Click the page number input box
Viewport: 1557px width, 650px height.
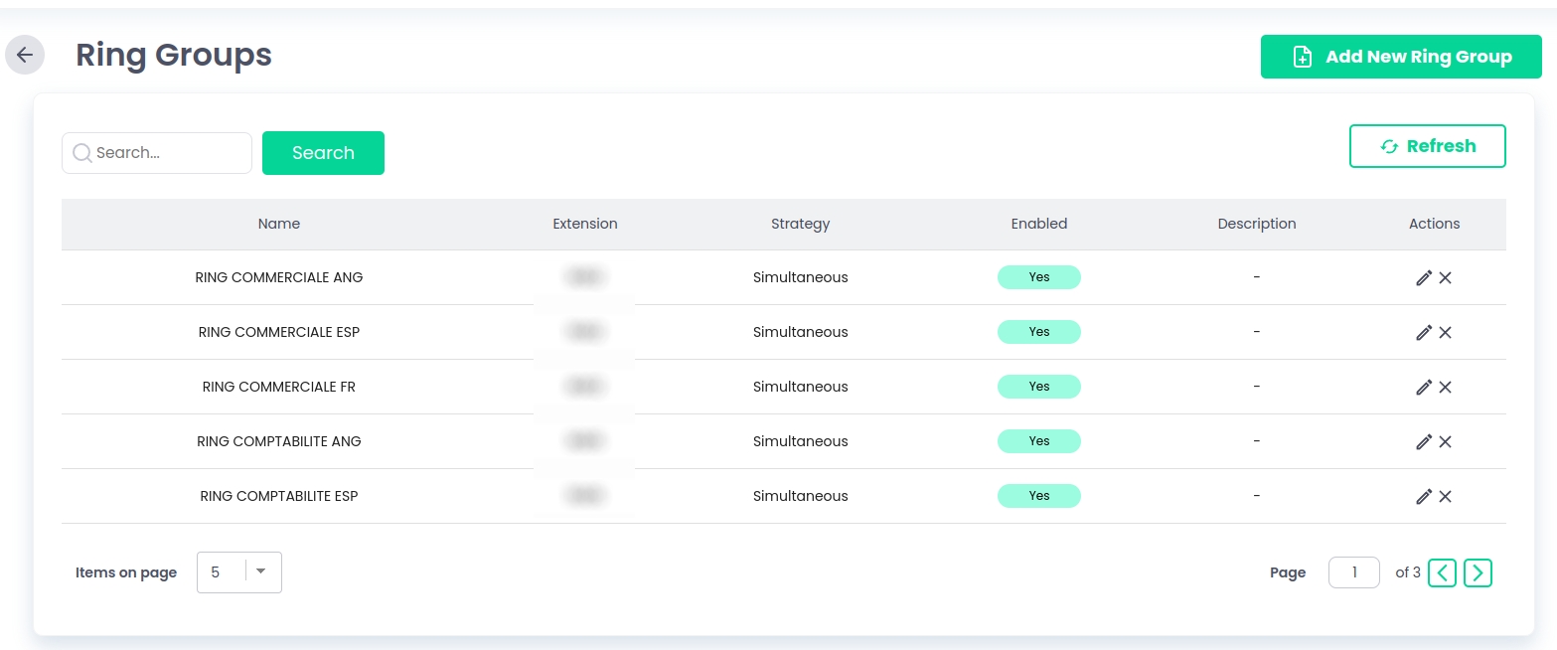(1353, 572)
